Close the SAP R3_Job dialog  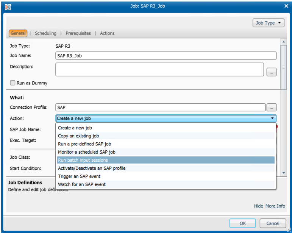(286, 6)
